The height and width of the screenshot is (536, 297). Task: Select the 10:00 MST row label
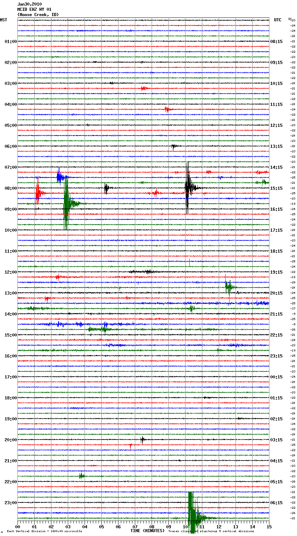tap(10, 230)
